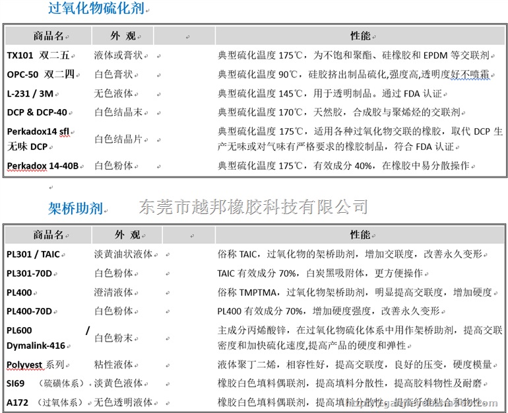This screenshot has height=413, width=508.
Task: Click the L-231 description mentioning 145℃
Action: 330,93
